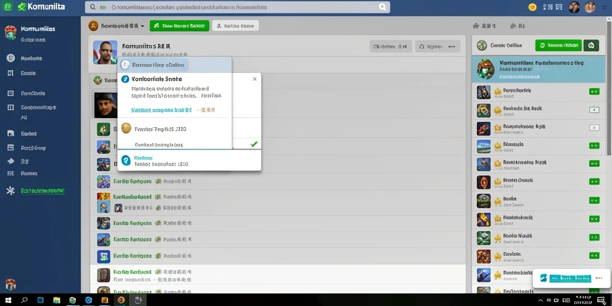Click the gold coin icon in the header
Image resolution: width=612 pixels, height=306 pixels.
pos(533,7)
